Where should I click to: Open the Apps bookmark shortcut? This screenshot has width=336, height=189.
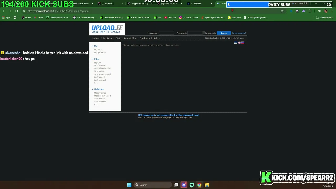pyautogui.click(x=7, y=18)
